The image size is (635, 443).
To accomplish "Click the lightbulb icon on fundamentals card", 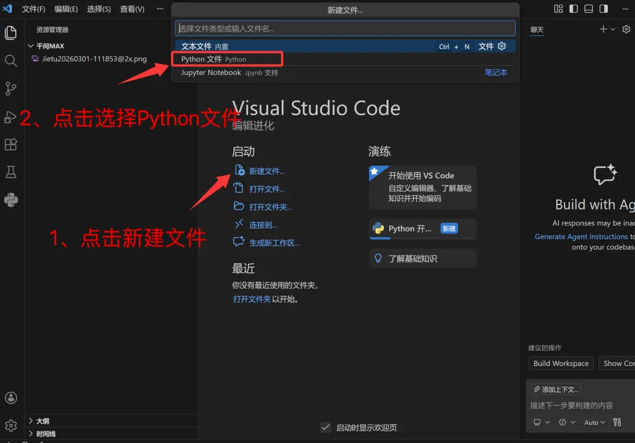I will click(x=378, y=258).
